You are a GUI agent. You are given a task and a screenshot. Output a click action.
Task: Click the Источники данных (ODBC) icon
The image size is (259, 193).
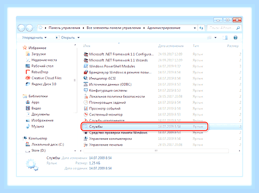[x=86, y=84]
